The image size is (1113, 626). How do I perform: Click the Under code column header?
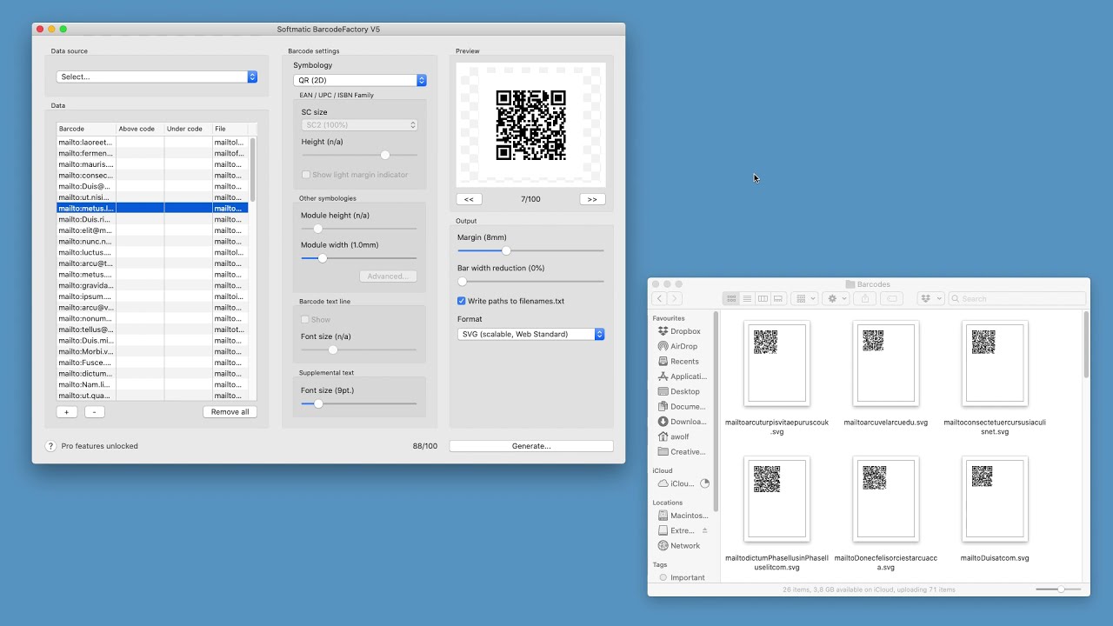click(188, 129)
